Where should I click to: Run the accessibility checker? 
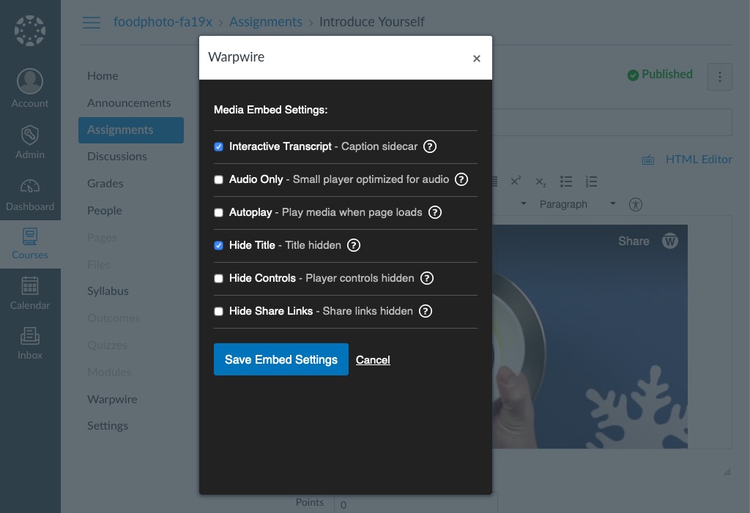tap(636, 204)
